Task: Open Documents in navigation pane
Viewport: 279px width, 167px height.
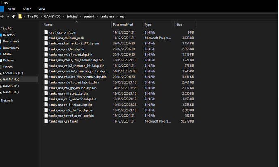Action: [11, 41]
